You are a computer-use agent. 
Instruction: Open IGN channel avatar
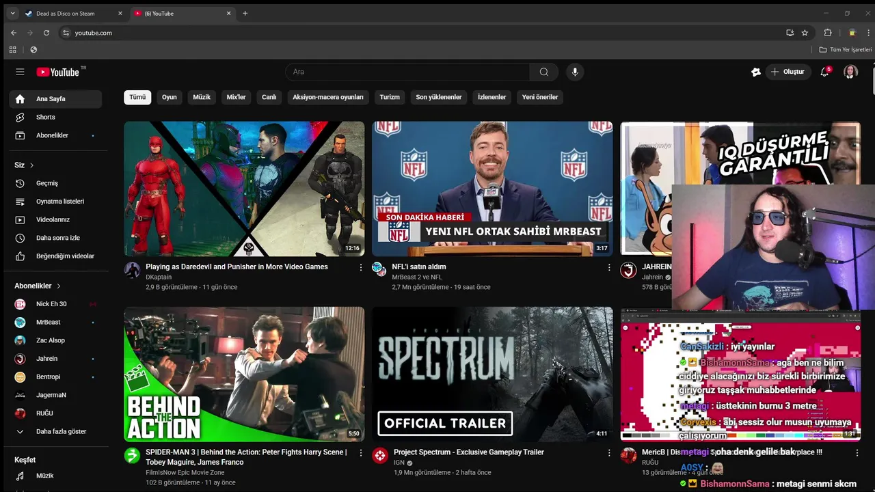[380, 455]
